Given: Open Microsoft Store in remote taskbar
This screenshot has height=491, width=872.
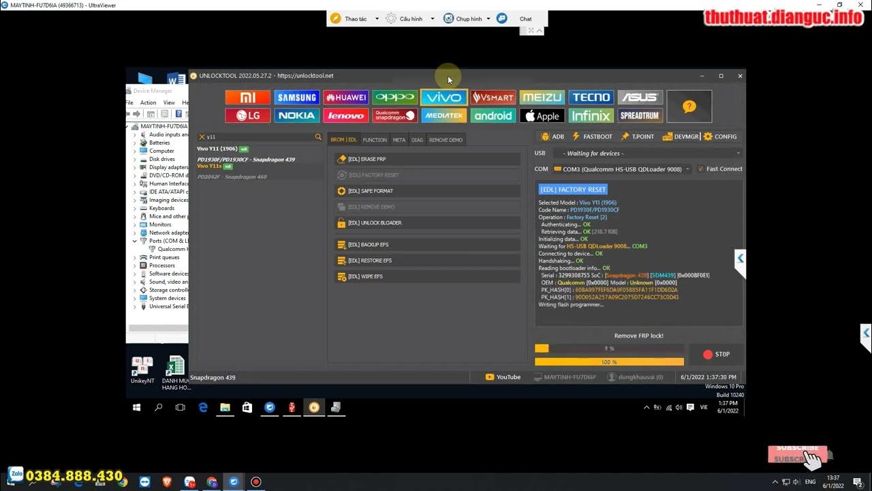Looking at the screenshot, I should tap(247, 407).
